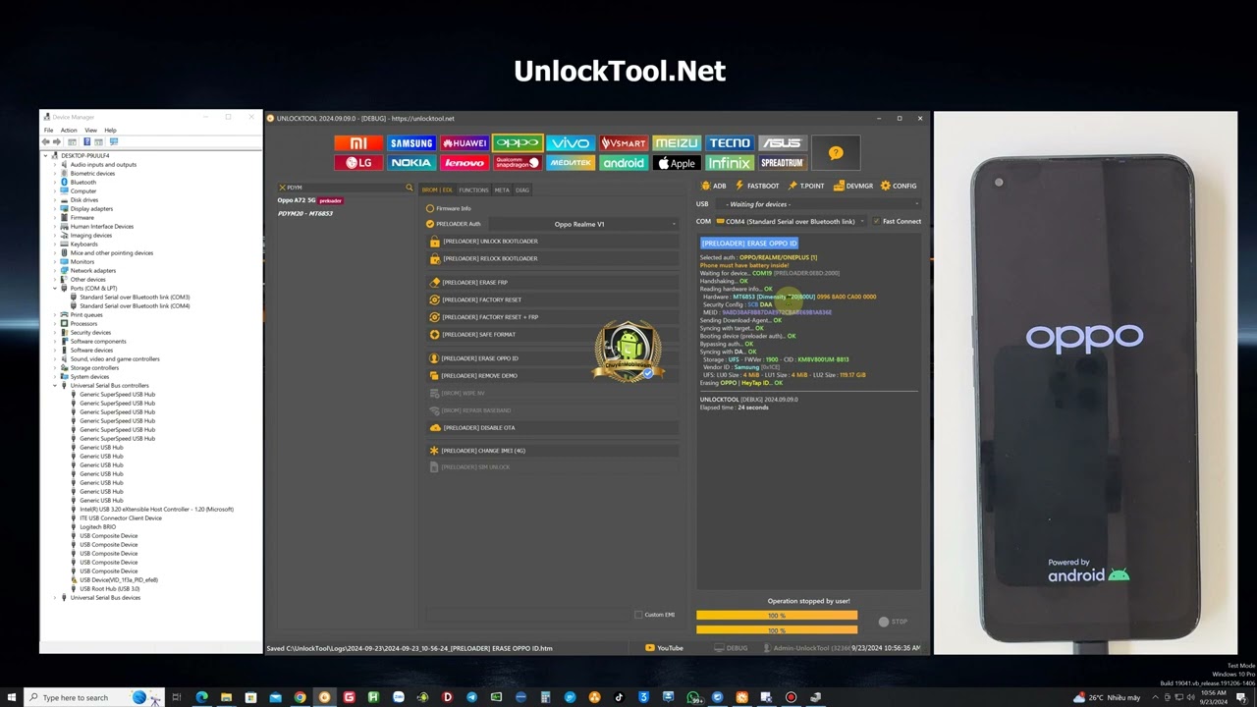Select the Spreadtrum brand icon
1257x707 pixels.
[783, 163]
